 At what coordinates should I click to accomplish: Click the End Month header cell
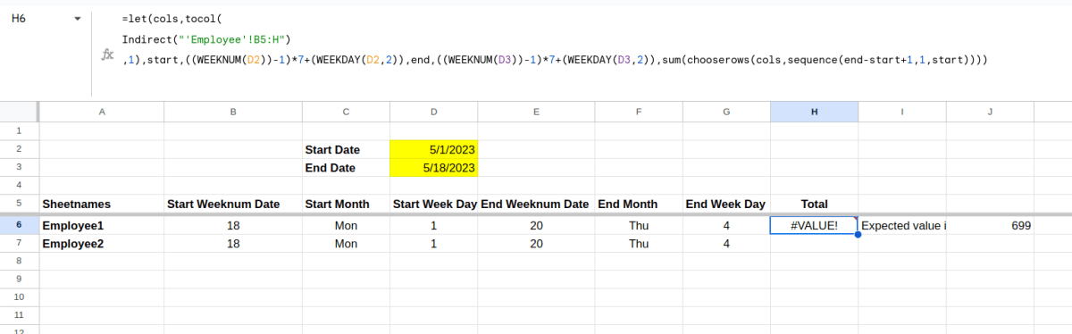pyautogui.click(x=639, y=204)
